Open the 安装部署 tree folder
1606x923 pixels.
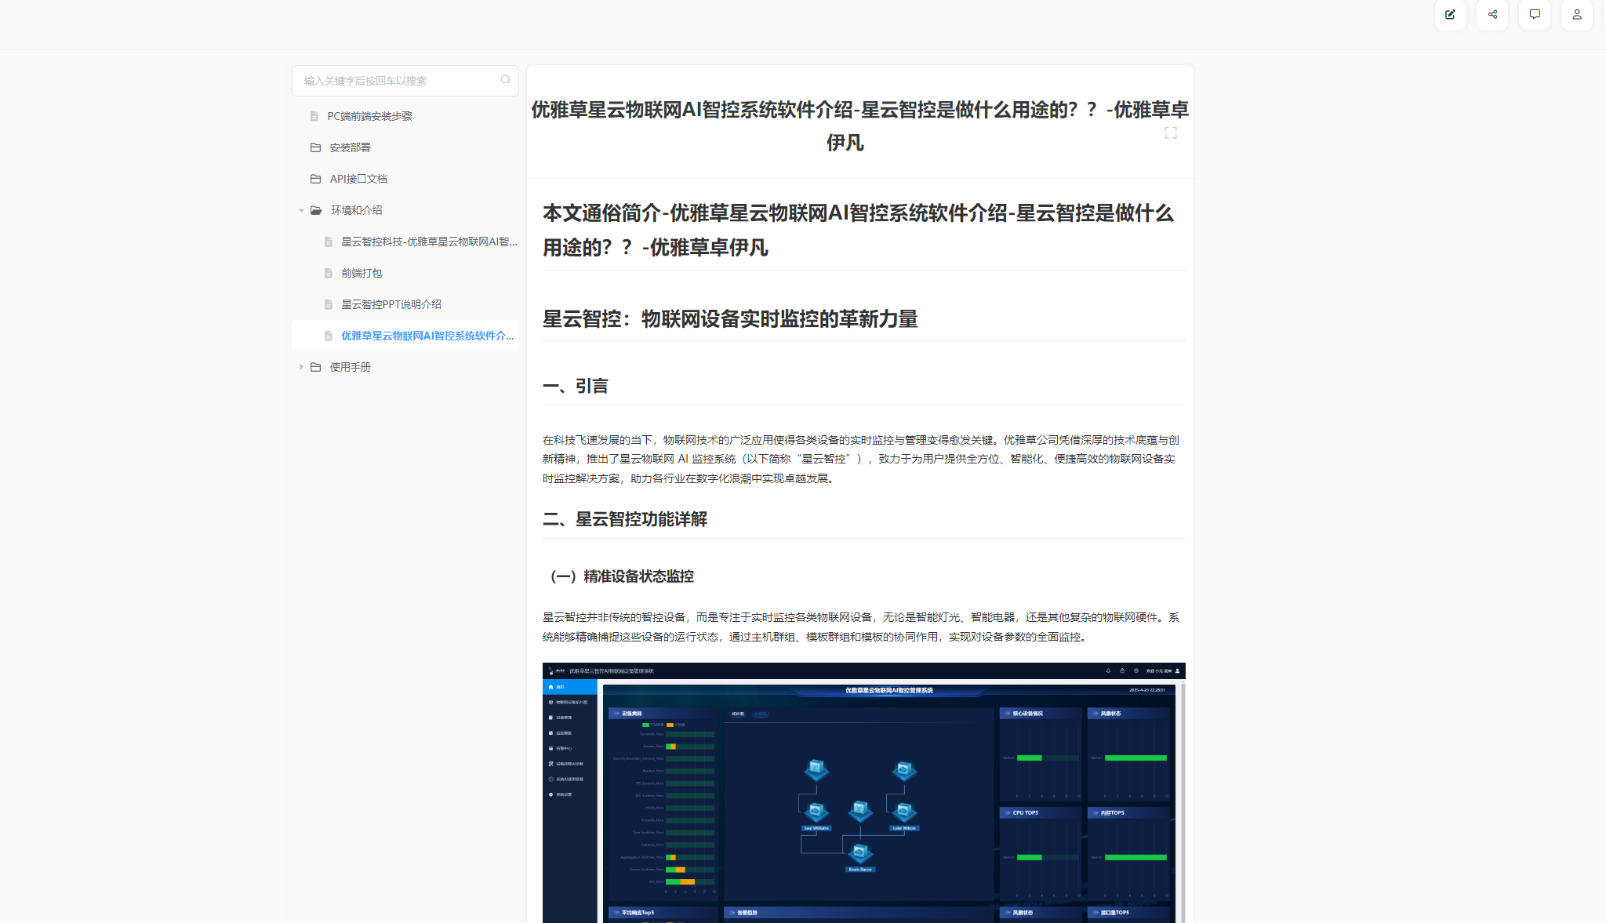(350, 147)
